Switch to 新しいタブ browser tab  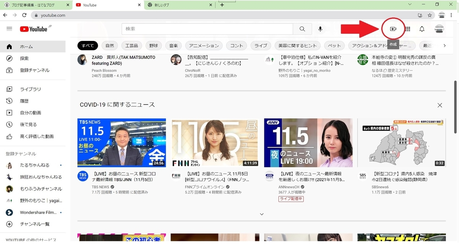[x=180, y=5]
